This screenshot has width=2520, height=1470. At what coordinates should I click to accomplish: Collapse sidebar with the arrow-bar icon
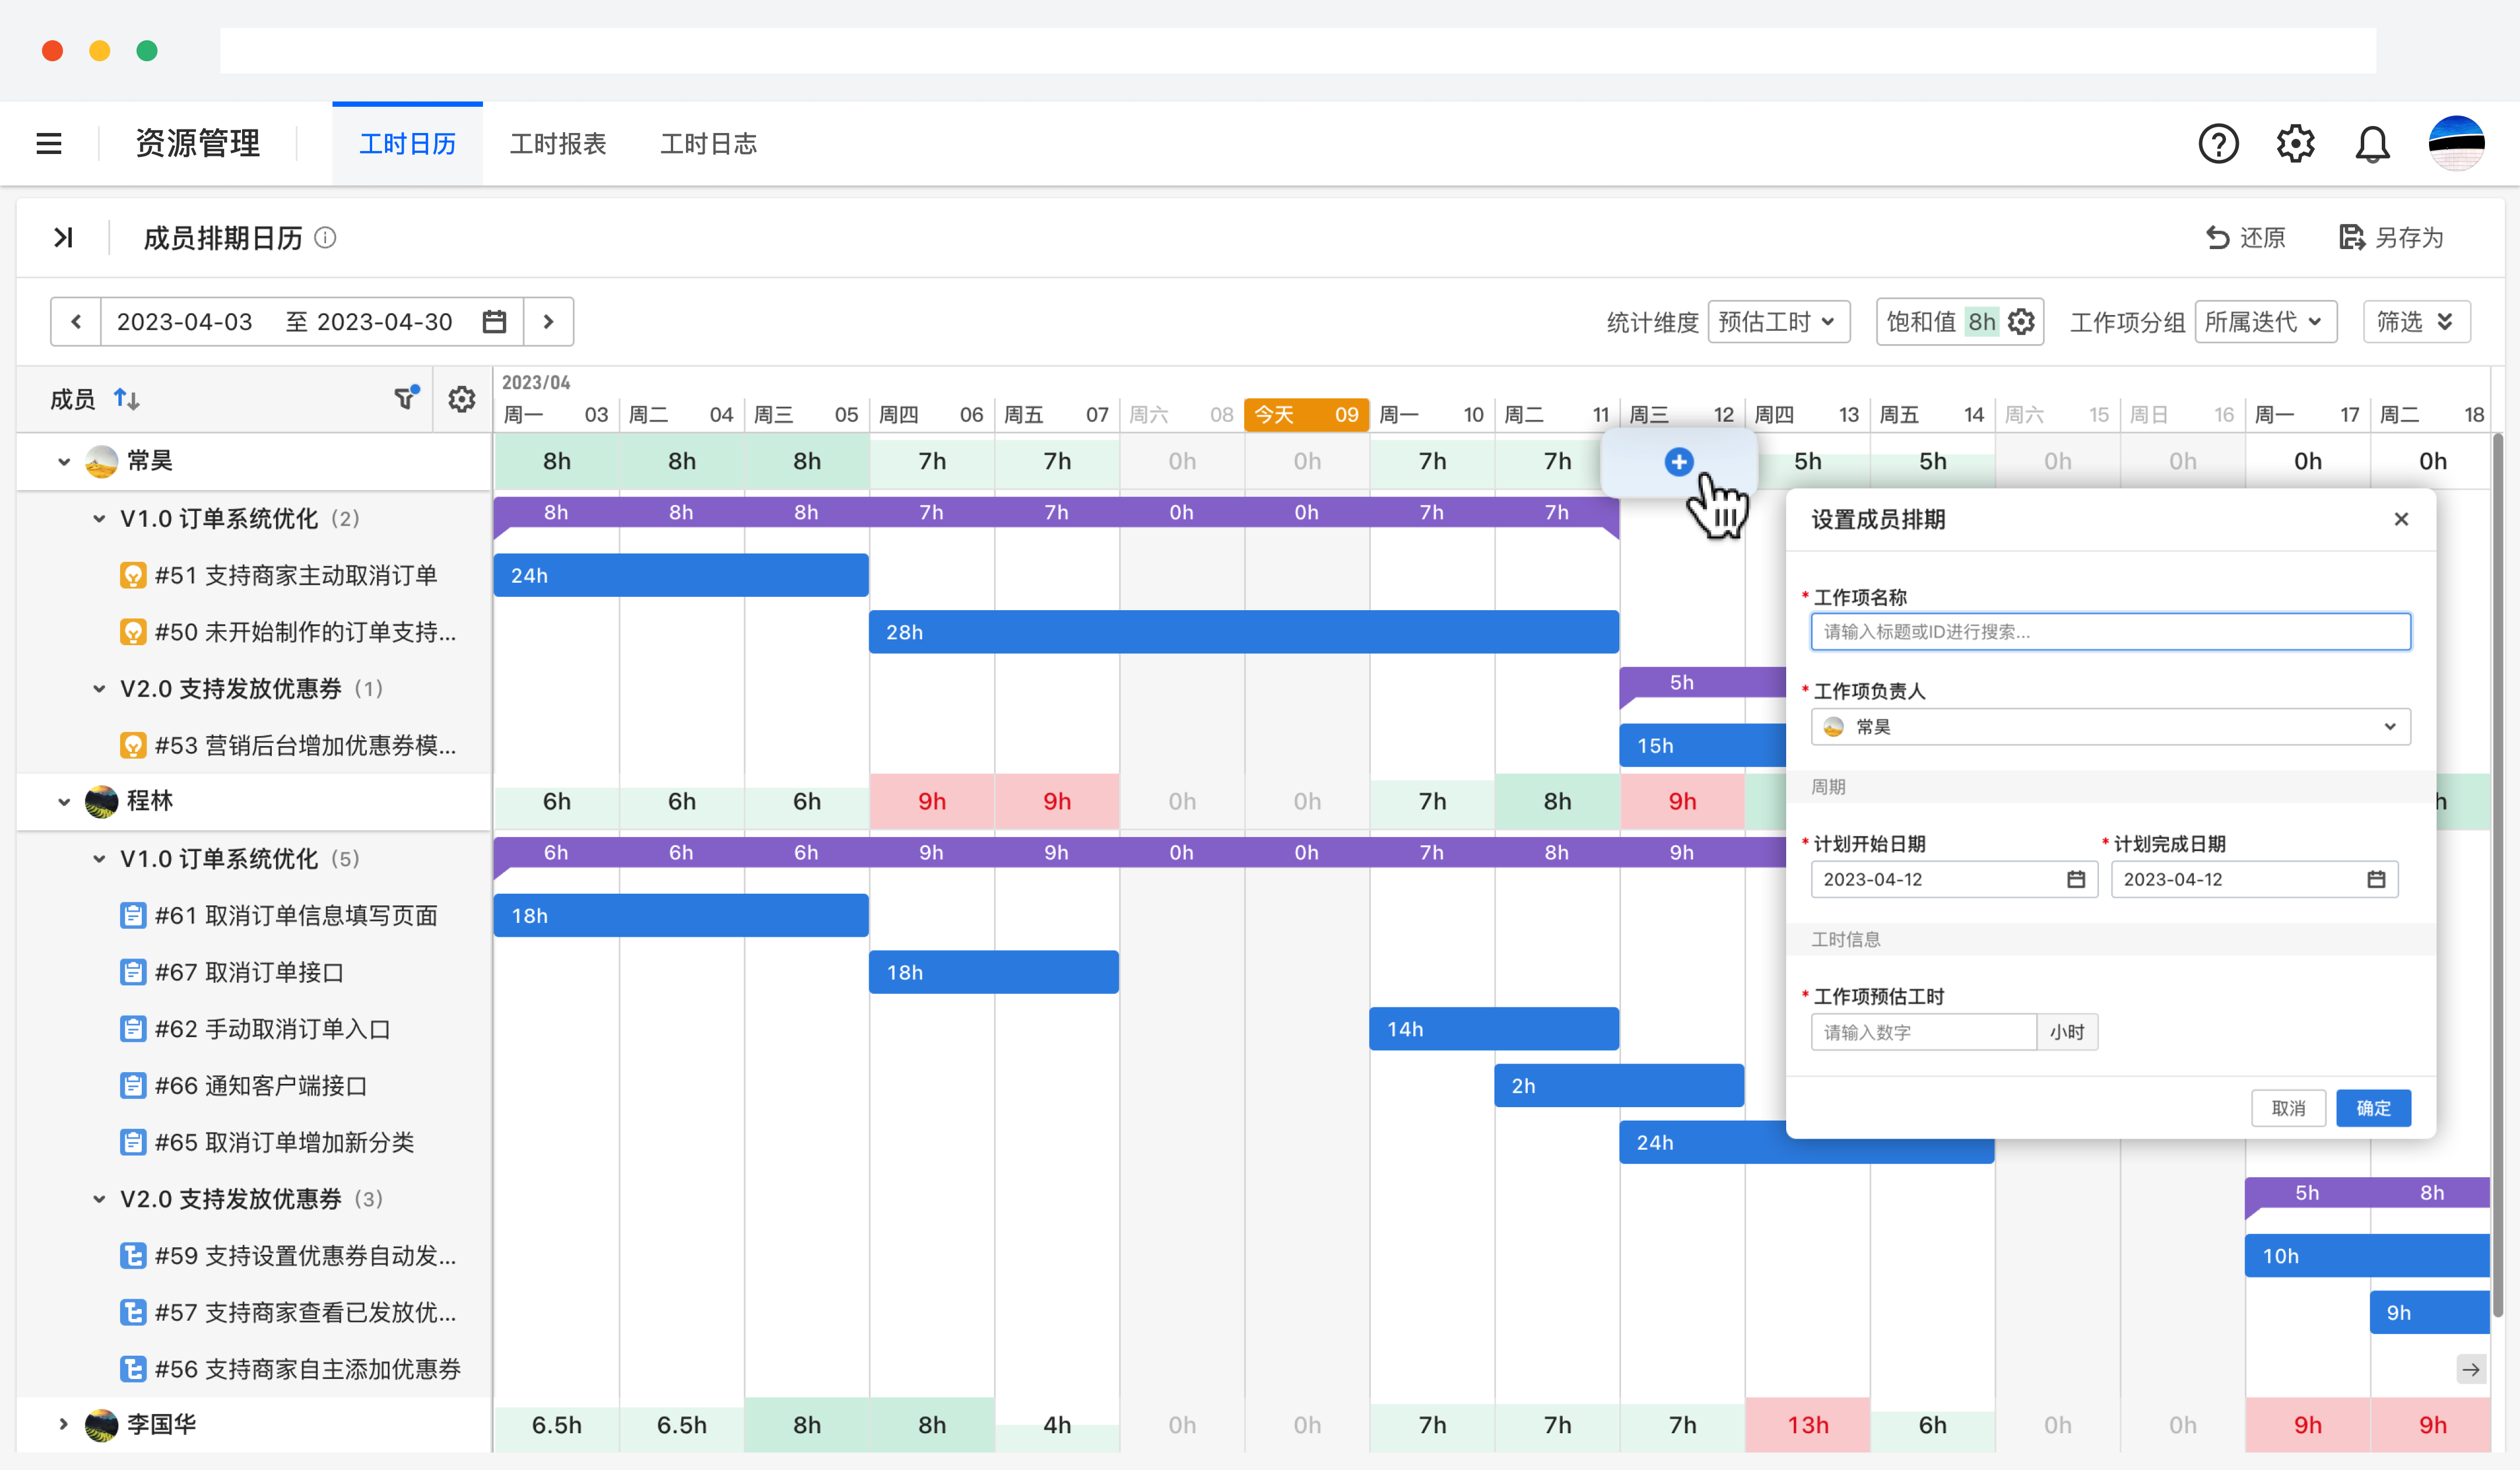pos(64,238)
